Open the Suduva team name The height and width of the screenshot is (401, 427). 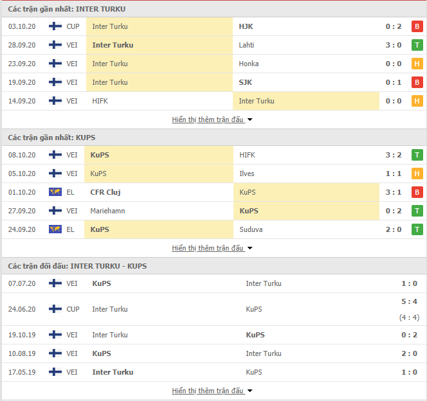point(251,229)
